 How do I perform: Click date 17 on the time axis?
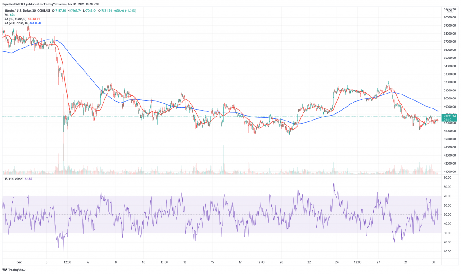click(x=240, y=262)
